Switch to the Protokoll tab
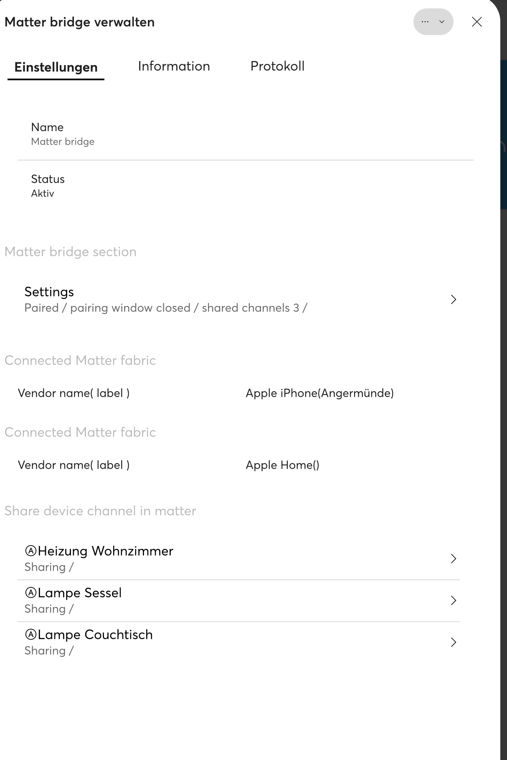507x760 pixels. click(277, 66)
